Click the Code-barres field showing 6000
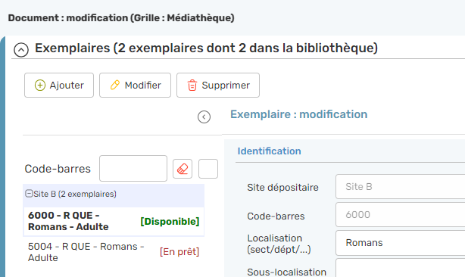Image resolution: width=465 pixels, height=277 pixels. coord(401,215)
